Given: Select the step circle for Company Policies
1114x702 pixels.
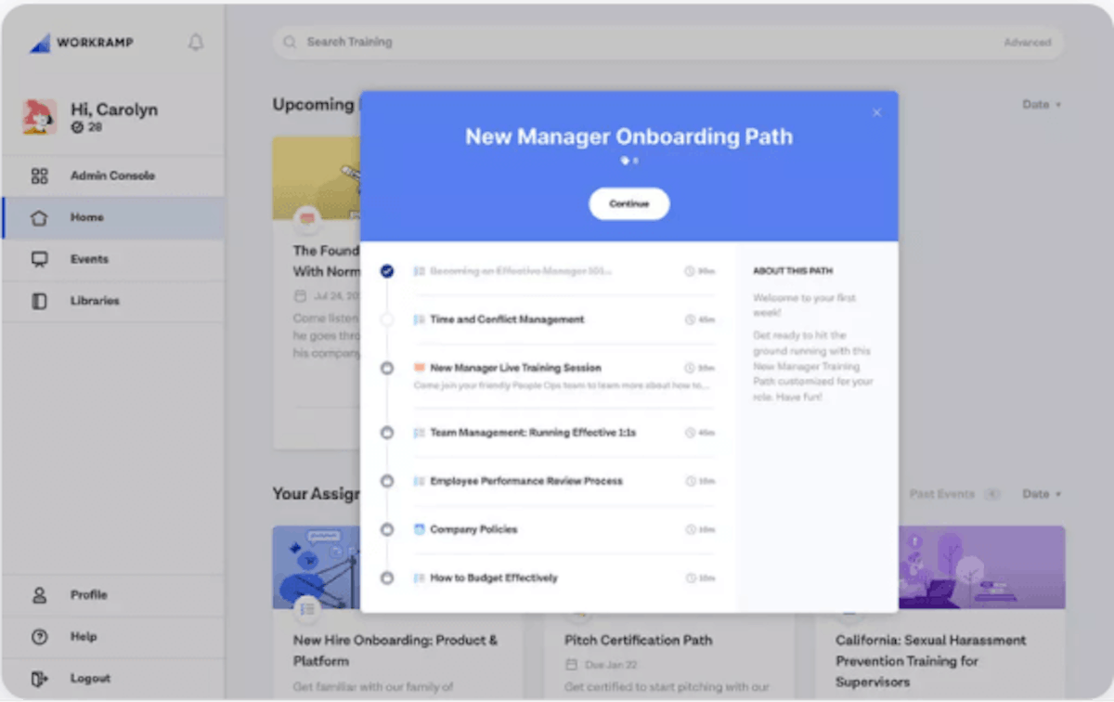Looking at the screenshot, I should click(x=387, y=529).
